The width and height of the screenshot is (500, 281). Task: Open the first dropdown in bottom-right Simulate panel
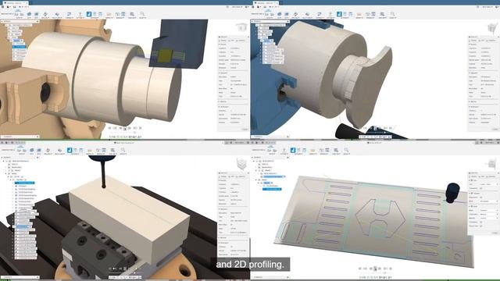pyautogui.click(x=488, y=184)
